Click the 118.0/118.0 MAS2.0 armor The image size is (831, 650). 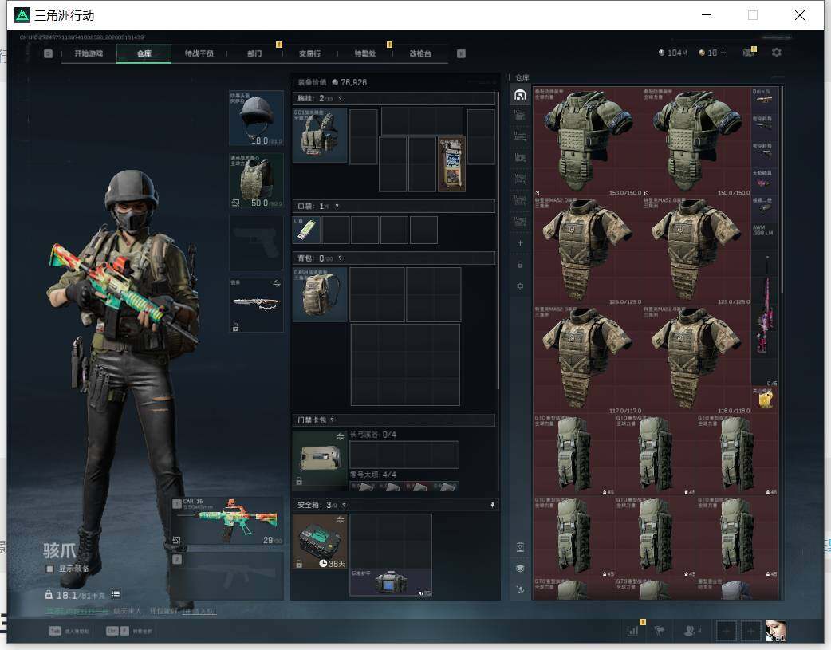point(696,360)
